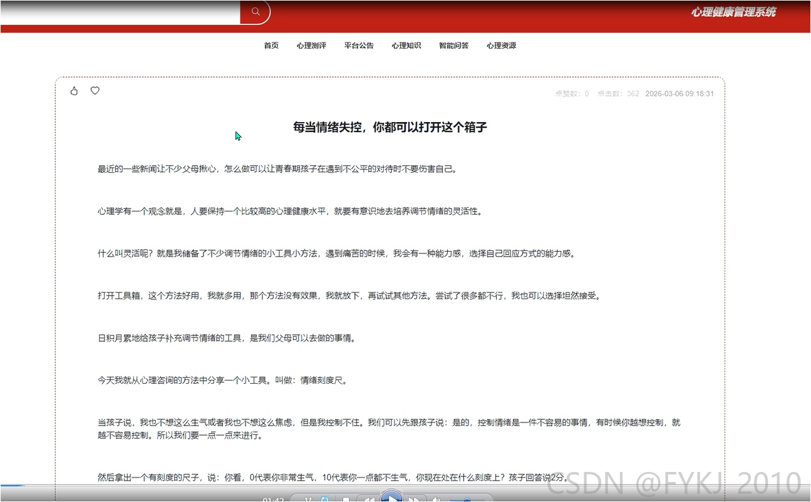
Task: Click the paragraph starting 打开工具箱
Action: point(349,296)
